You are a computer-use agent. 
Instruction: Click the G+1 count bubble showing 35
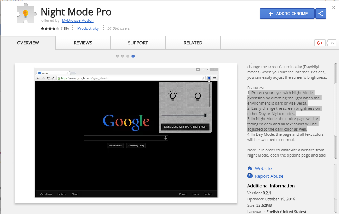[331, 43]
